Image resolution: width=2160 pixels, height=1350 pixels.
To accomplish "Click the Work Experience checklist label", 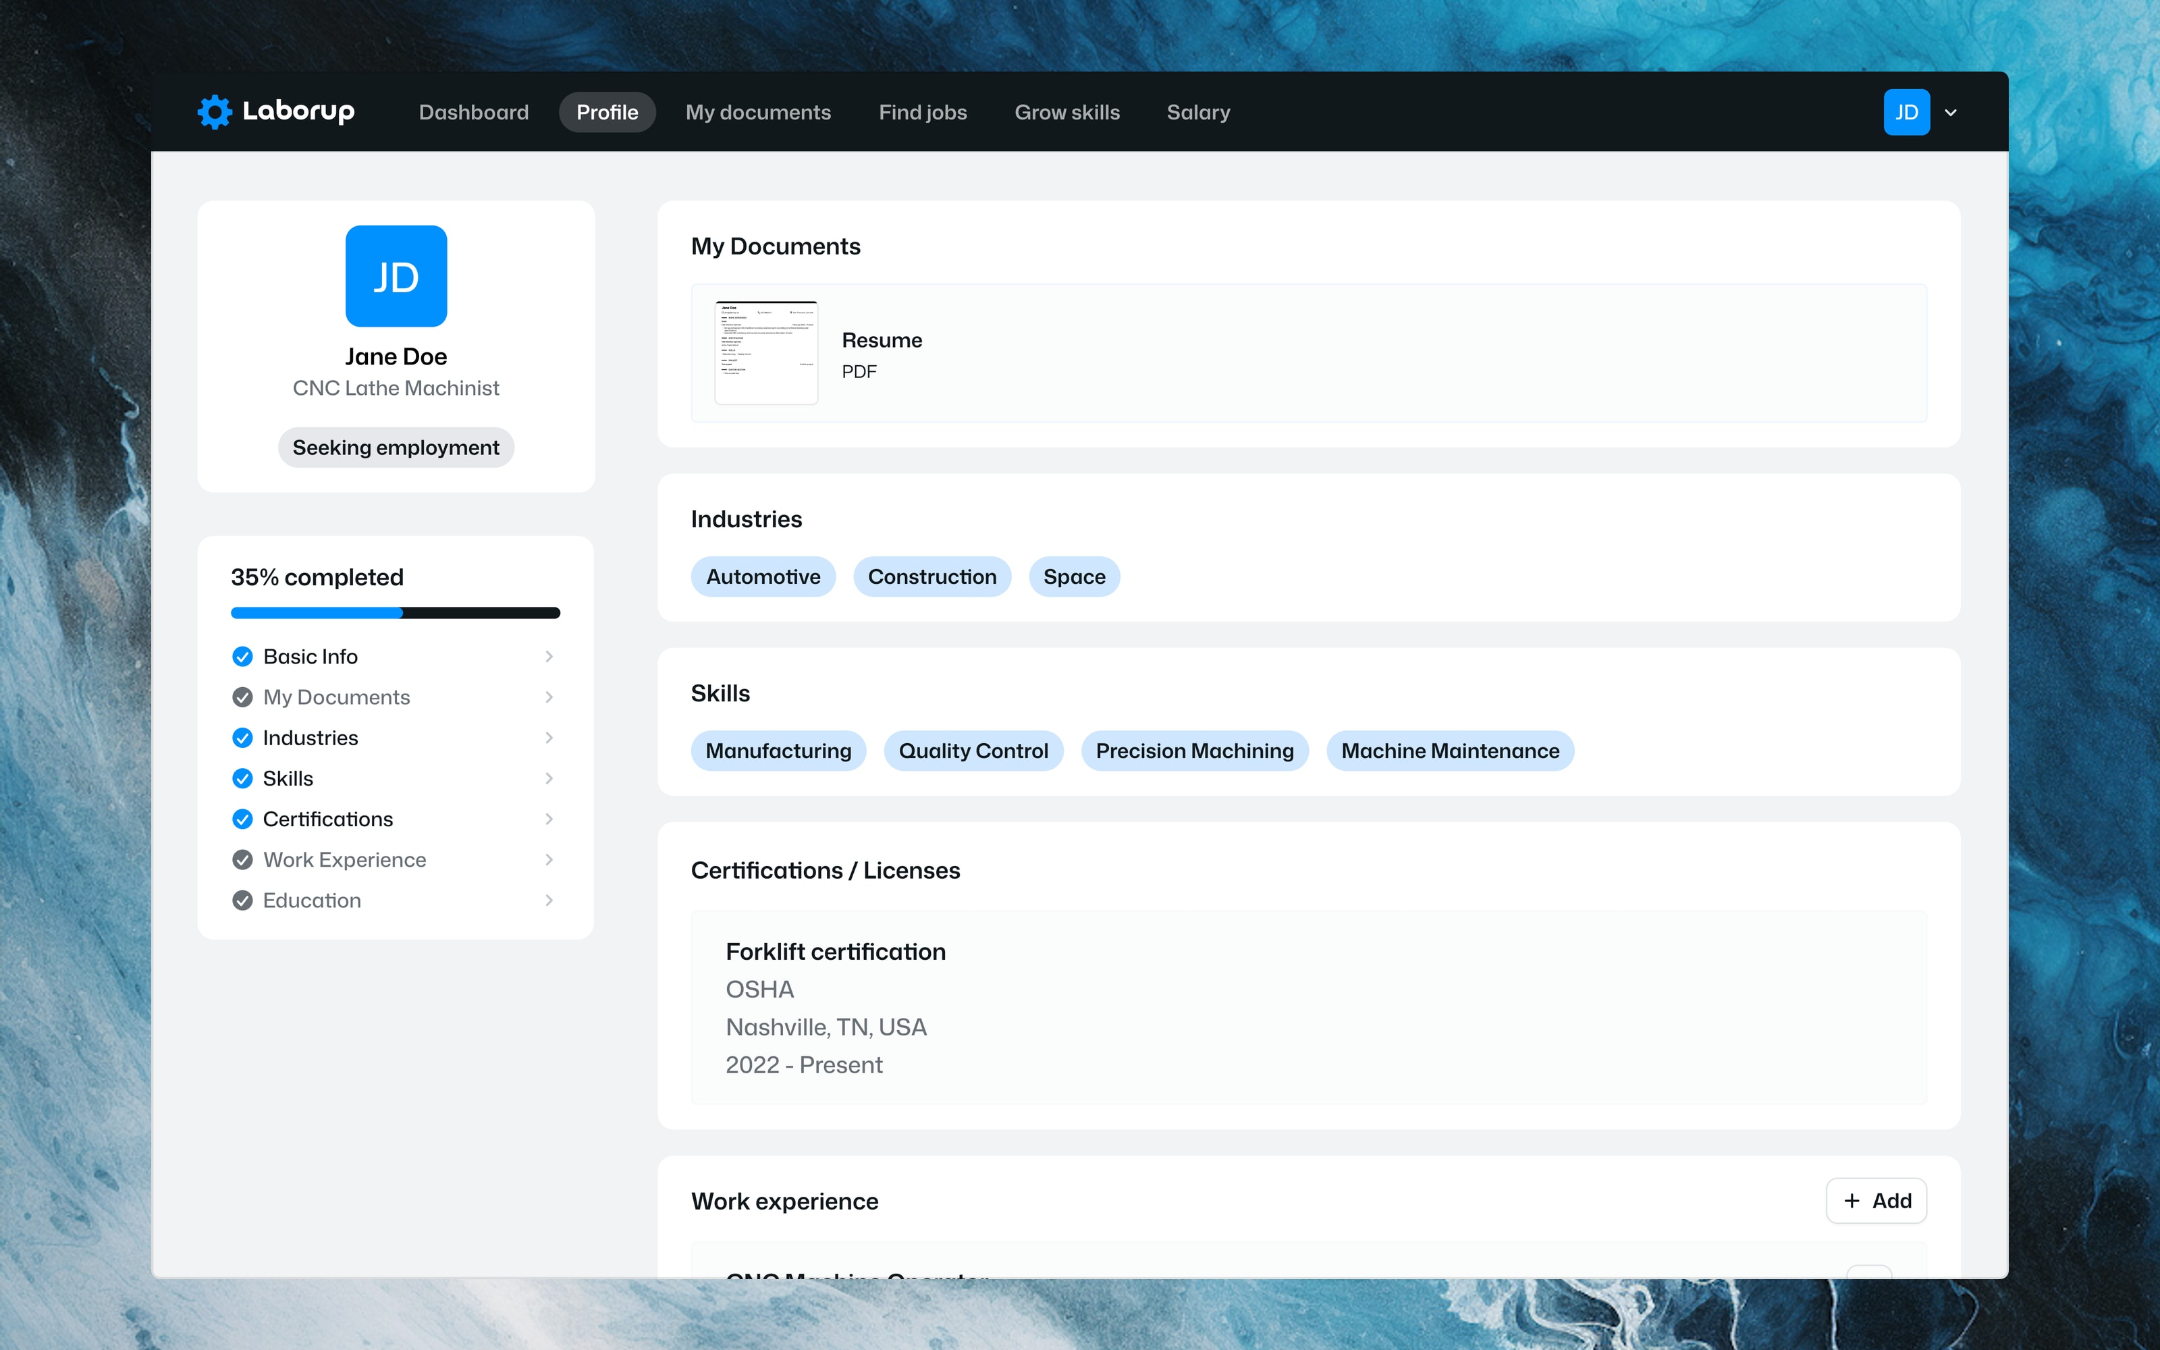I will 344,859.
